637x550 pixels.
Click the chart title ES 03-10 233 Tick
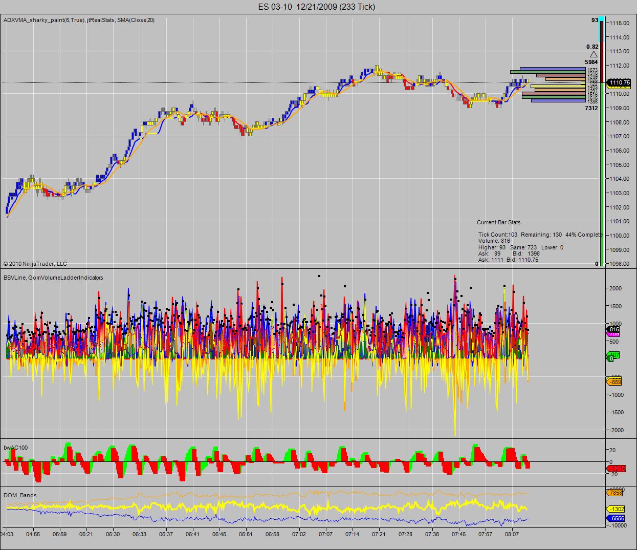(x=316, y=7)
